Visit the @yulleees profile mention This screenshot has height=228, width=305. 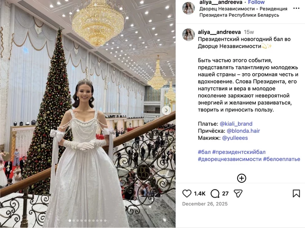point(235,138)
